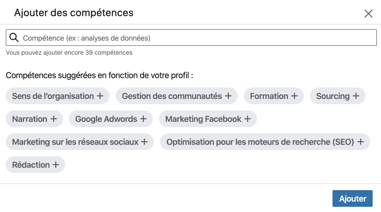Viewport: 381px width, 212px height.
Task: Close the Ajouter des compétences dialog
Action: point(368,14)
